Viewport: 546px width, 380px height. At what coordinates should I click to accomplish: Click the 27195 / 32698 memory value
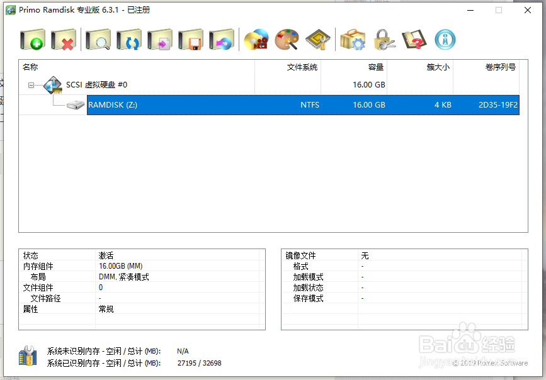tap(199, 363)
